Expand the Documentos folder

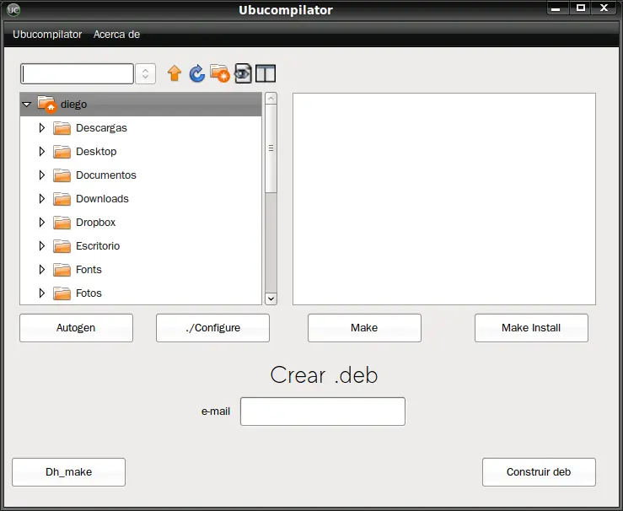coord(41,175)
